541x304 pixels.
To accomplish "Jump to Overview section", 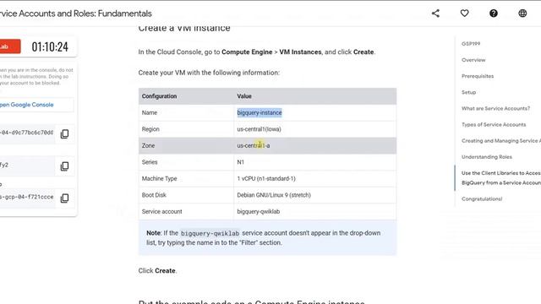I will coord(473,60).
